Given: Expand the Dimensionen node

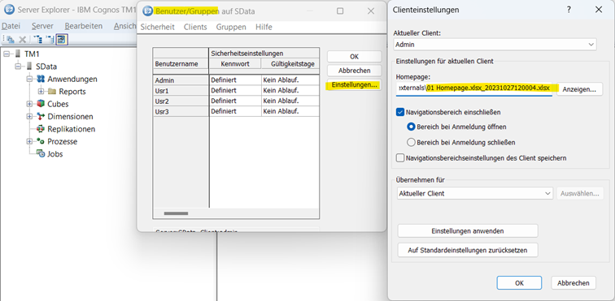Looking at the screenshot, I should point(29,117).
